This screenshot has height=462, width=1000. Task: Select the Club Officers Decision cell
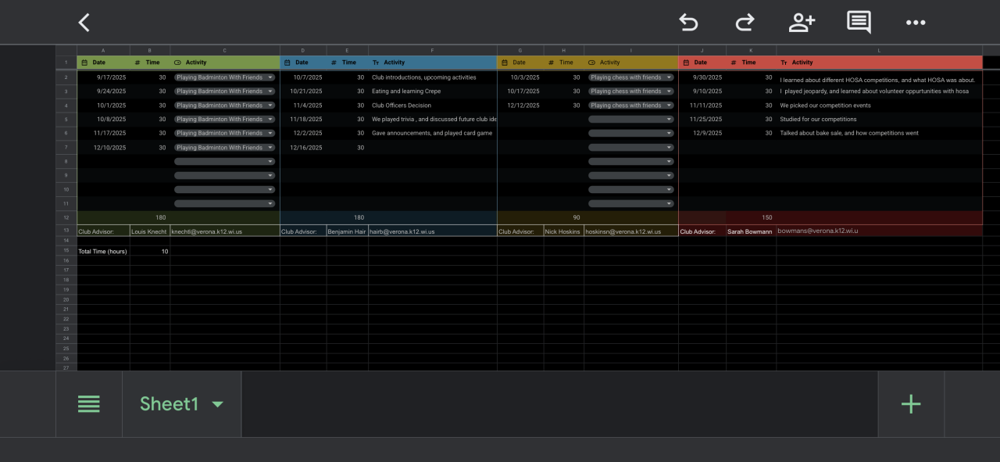pos(432,106)
